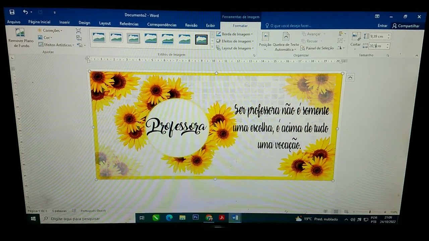
Task: Switch to Página Inicial tab
Action: click(39, 22)
